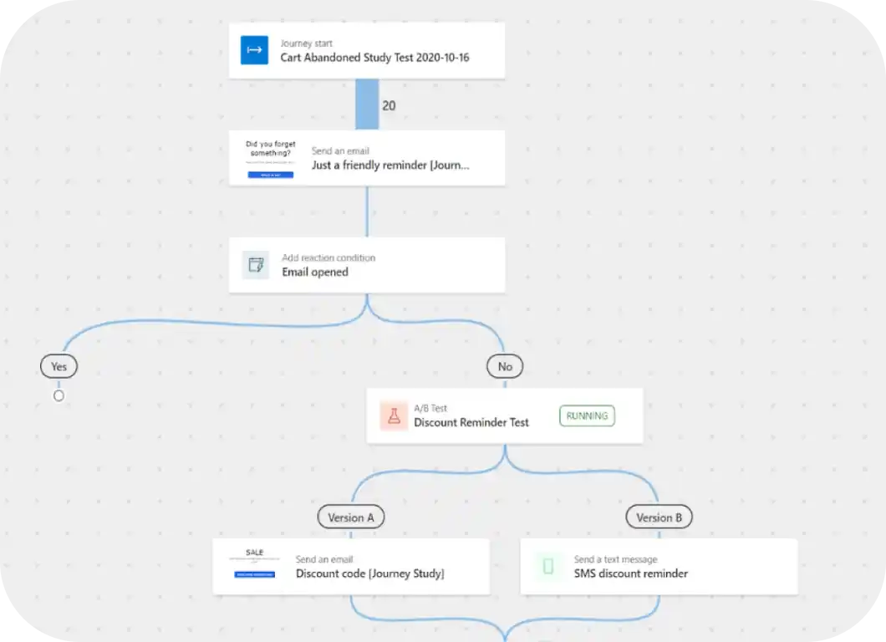Click the red A/B Test flask icon
The image size is (886, 642).
[x=393, y=415]
